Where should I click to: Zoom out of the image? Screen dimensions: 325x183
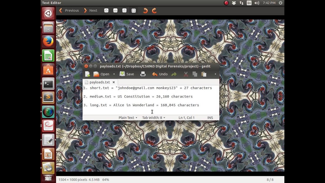(x=115, y=11)
